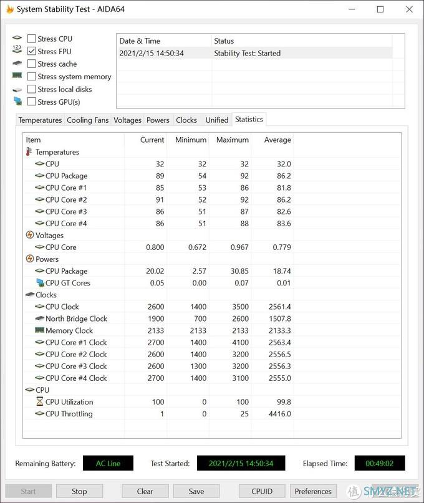This screenshot has width=424, height=503.
Task: Tick the Stress local disks checkbox
Action: [x=31, y=89]
